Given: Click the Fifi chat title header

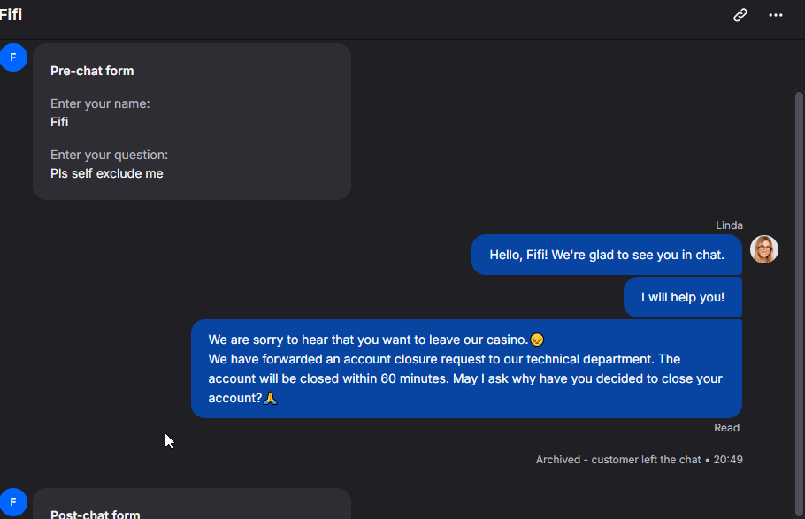Looking at the screenshot, I should (11, 15).
